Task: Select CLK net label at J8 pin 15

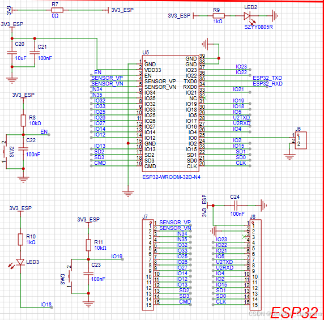Action: [x=221, y=302]
